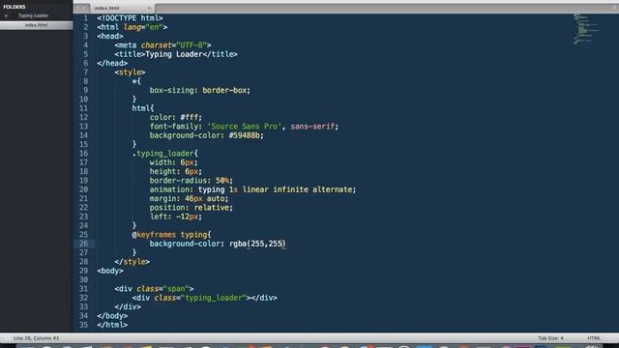The image size is (619, 348).
Task: Click the class="typing_loader" div line
Action: tap(204, 298)
